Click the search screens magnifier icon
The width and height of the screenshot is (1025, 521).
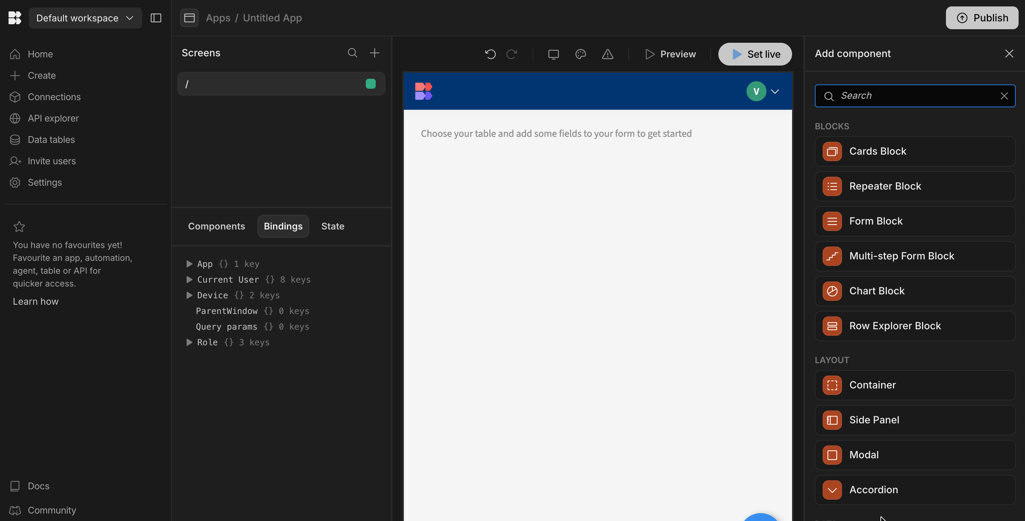pyautogui.click(x=352, y=53)
